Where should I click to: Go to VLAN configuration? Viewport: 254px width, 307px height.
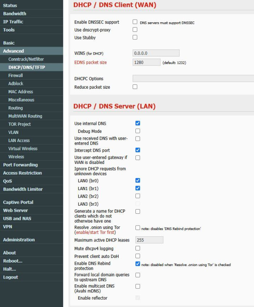[x=31, y=132]
